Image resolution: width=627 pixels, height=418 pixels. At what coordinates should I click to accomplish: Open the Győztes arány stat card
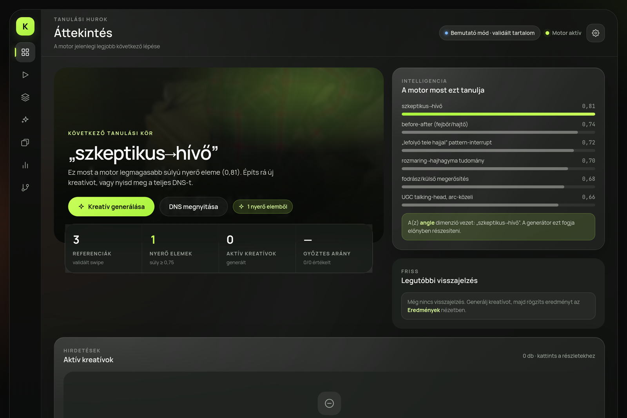pos(334,249)
